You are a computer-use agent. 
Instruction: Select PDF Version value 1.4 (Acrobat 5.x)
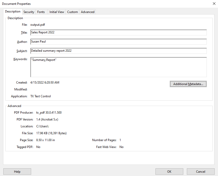47,119
